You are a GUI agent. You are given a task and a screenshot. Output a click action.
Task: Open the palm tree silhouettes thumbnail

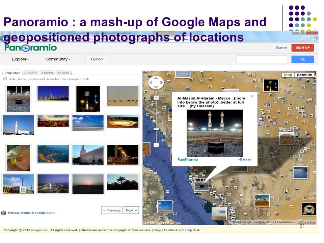[x=123, y=182]
